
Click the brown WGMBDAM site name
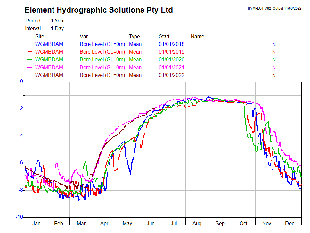pyautogui.click(x=49, y=75)
